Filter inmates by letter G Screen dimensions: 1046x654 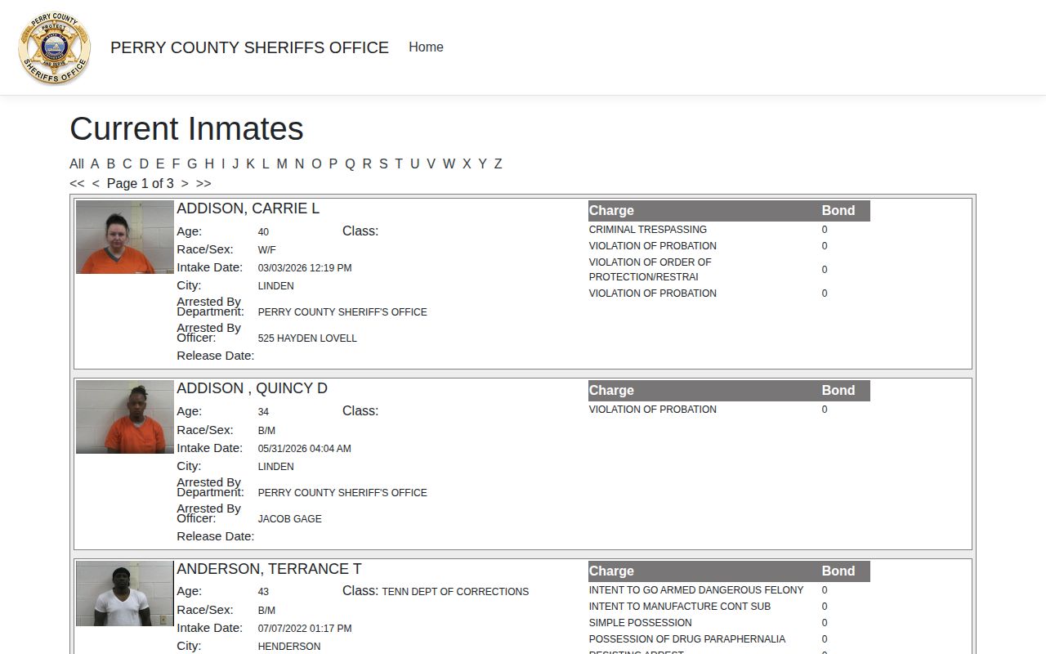(192, 163)
